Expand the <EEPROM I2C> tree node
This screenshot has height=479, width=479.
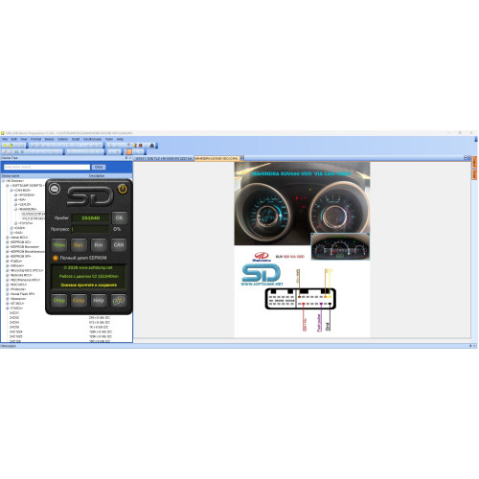7,242
